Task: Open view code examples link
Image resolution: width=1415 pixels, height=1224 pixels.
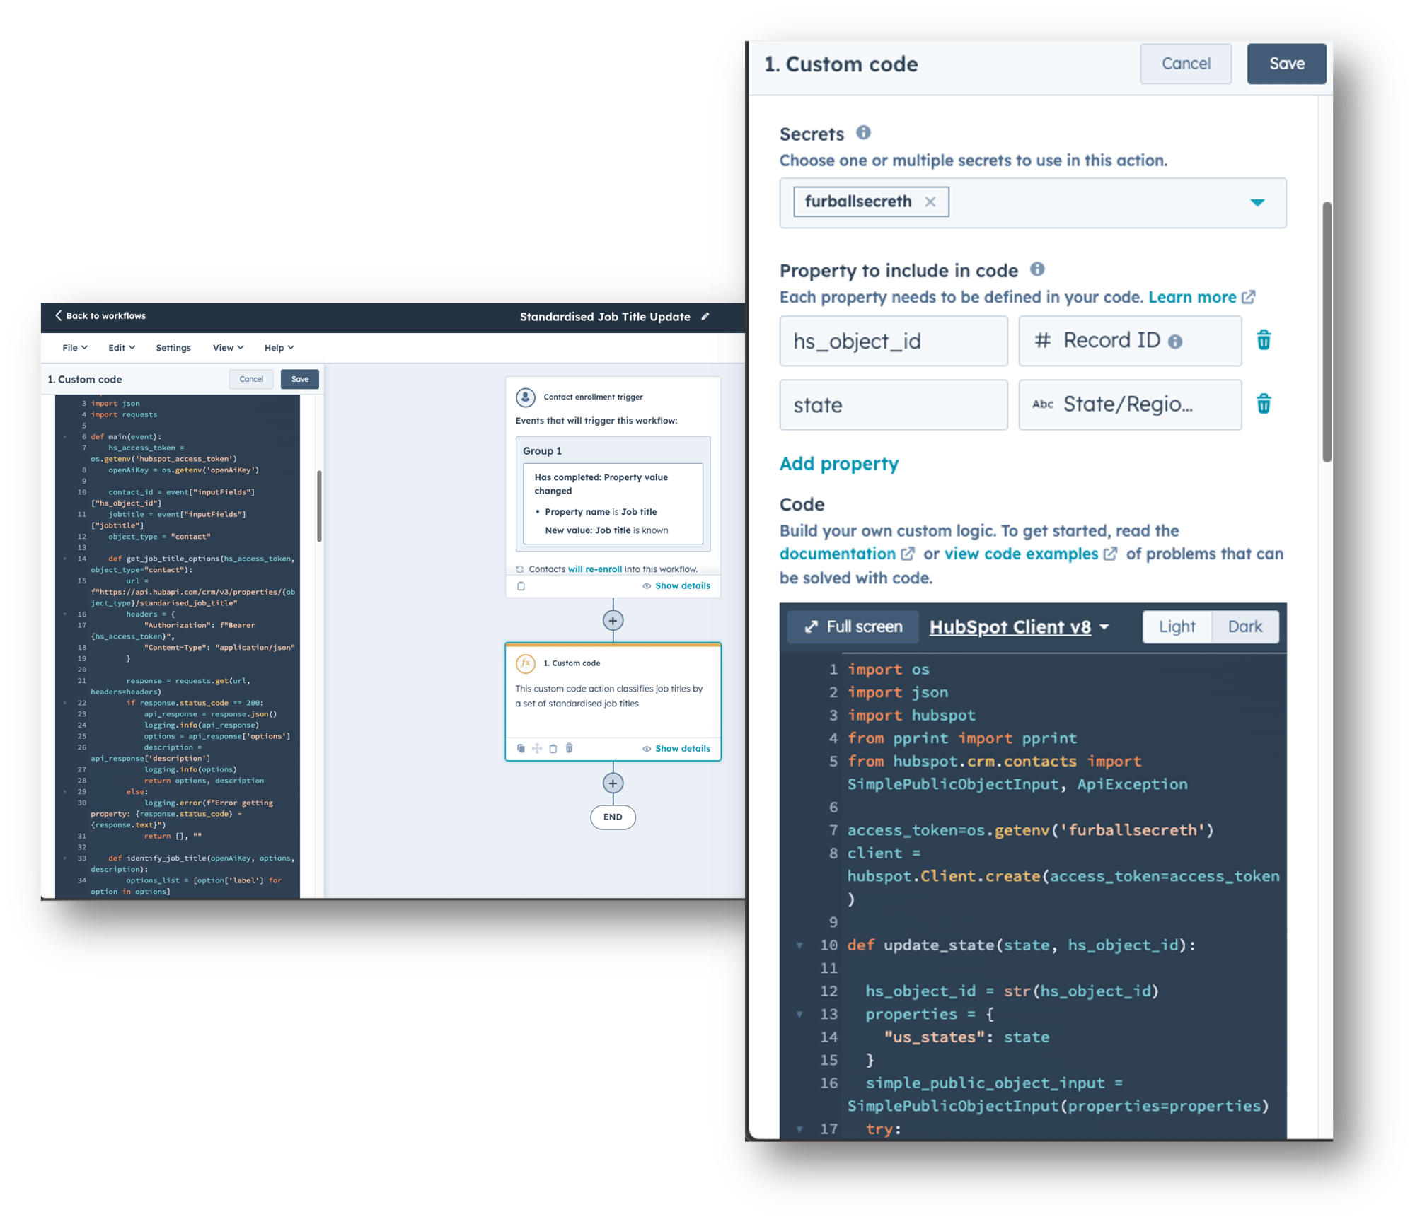Action: point(1029,554)
